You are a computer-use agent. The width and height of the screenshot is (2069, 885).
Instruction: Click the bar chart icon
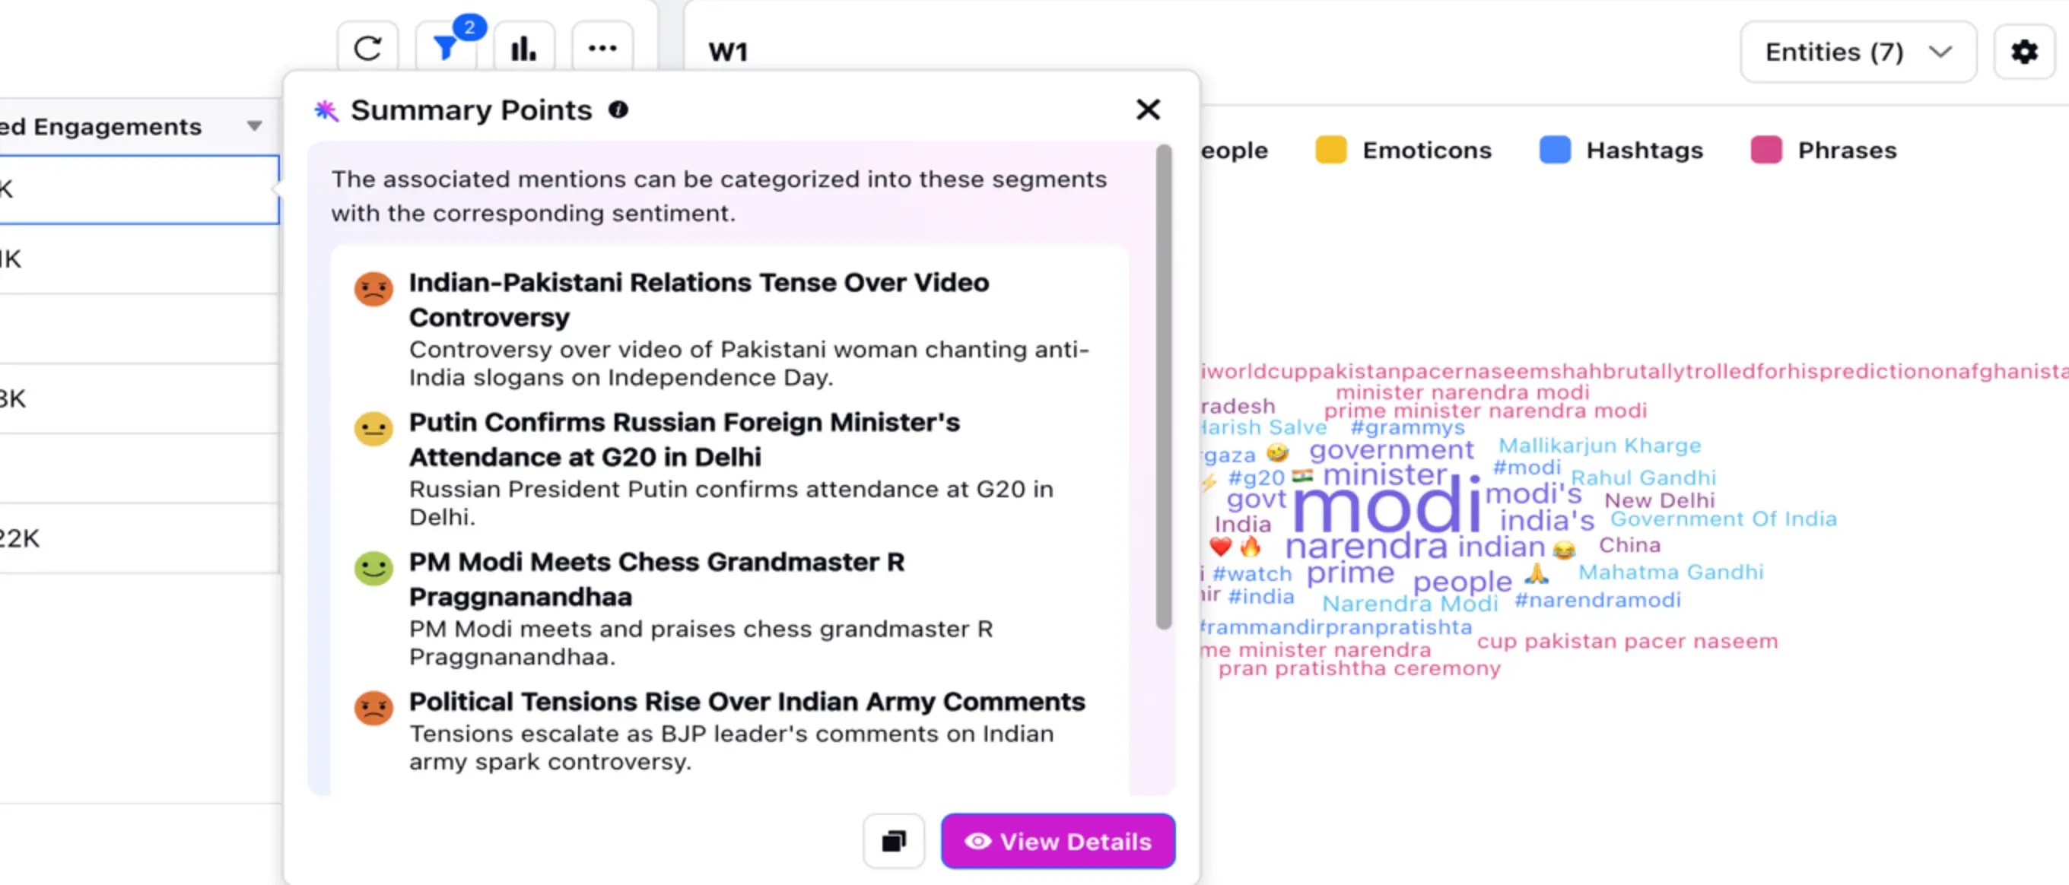pos(523,49)
